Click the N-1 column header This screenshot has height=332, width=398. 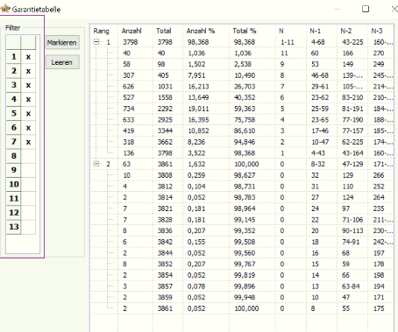click(x=316, y=31)
